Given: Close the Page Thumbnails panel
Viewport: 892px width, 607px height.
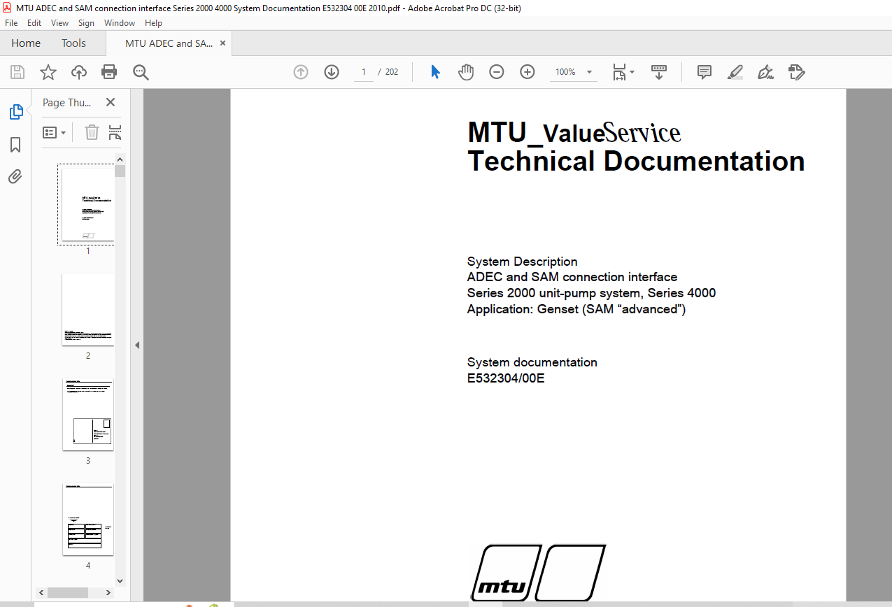Looking at the screenshot, I should coord(111,102).
